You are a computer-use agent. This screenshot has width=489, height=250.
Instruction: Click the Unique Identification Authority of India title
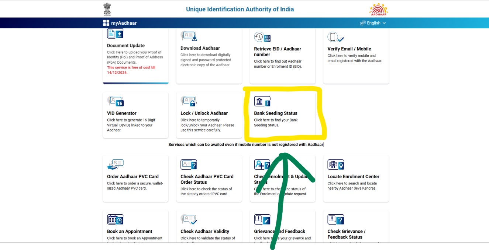point(240,9)
